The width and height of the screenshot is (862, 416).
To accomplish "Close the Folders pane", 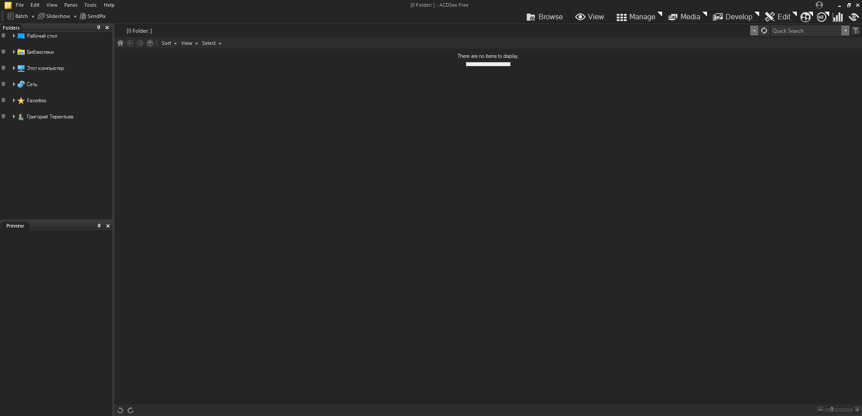I will pos(107,27).
